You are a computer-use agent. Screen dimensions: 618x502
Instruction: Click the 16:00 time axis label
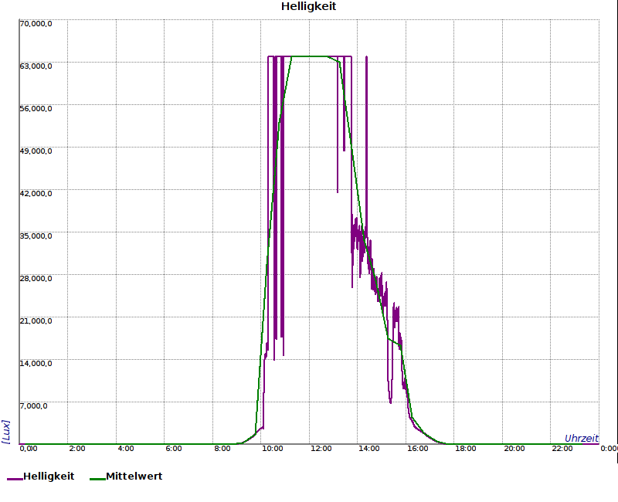pos(418,449)
